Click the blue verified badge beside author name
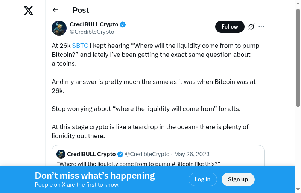 point(123,25)
